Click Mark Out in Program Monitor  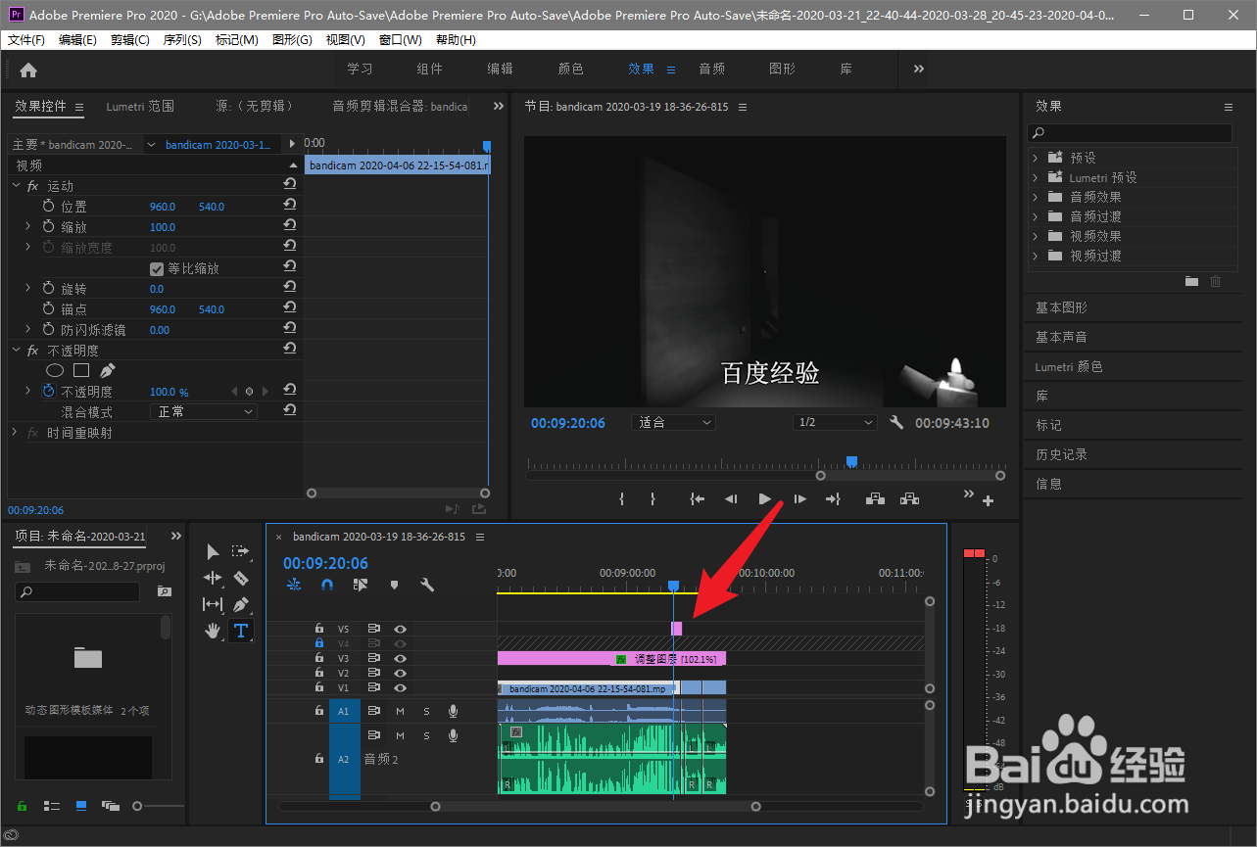[653, 499]
